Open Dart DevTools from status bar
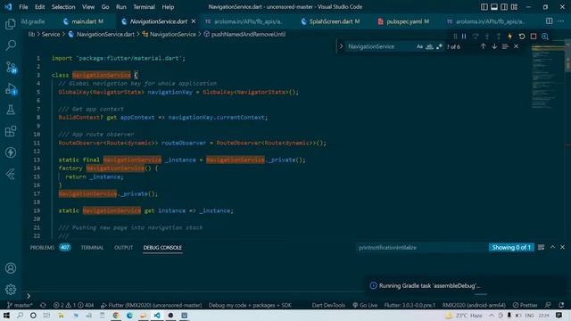This screenshot has width=571, height=321. pos(328,305)
